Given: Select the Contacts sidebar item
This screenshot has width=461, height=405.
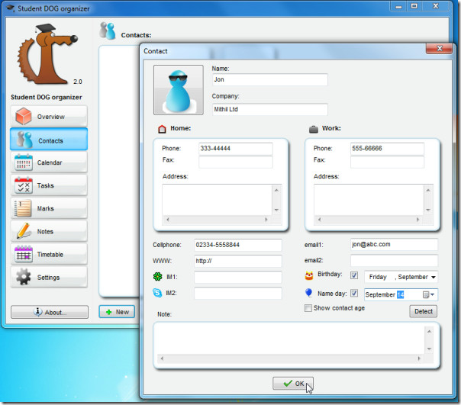Looking at the screenshot, I should tap(49, 140).
